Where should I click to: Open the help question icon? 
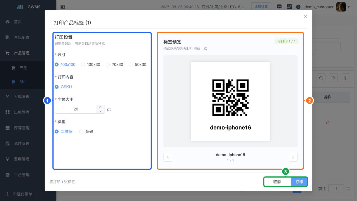[298, 7]
